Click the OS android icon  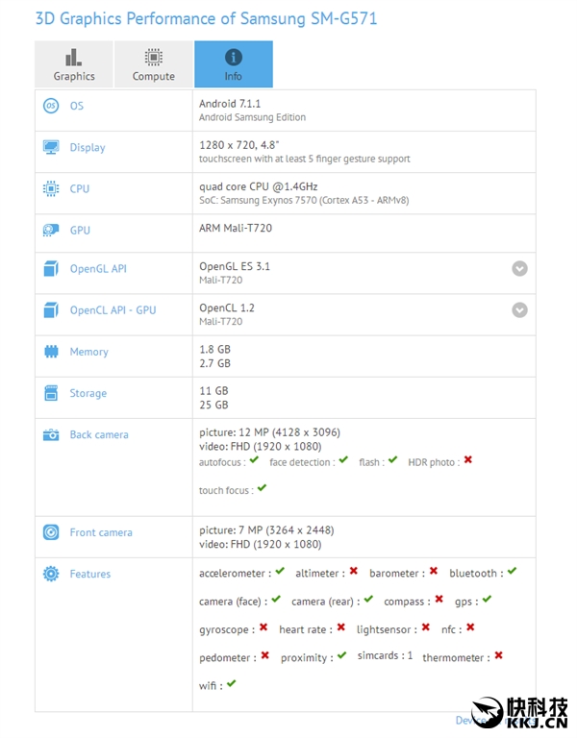click(x=51, y=106)
